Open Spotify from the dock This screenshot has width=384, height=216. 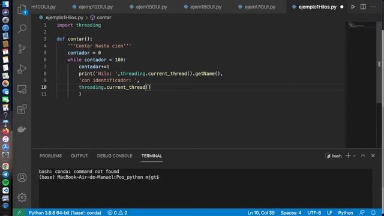coord(5,182)
